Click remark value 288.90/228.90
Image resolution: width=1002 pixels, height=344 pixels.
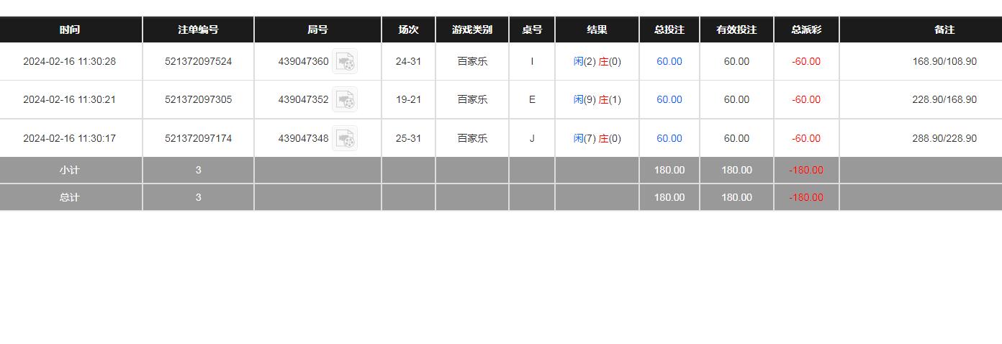[944, 138]
